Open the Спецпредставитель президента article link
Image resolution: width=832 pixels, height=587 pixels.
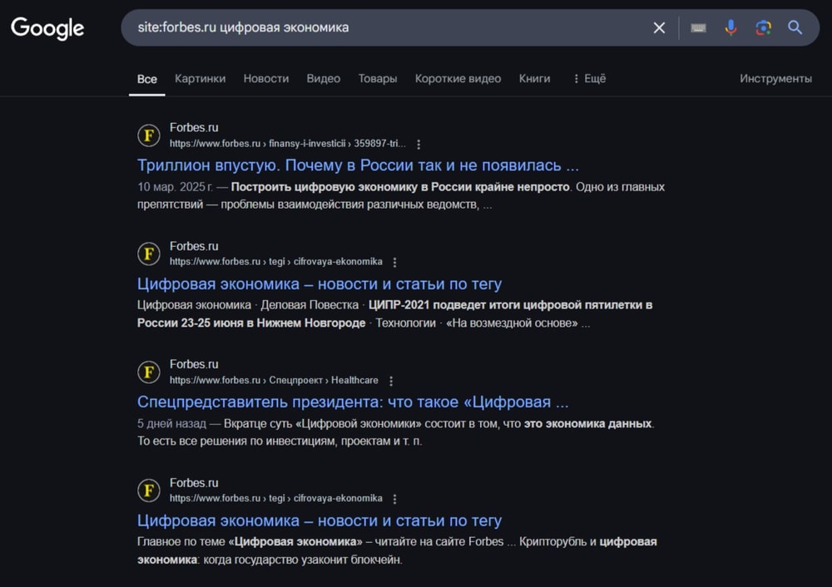tap(352, 402)
